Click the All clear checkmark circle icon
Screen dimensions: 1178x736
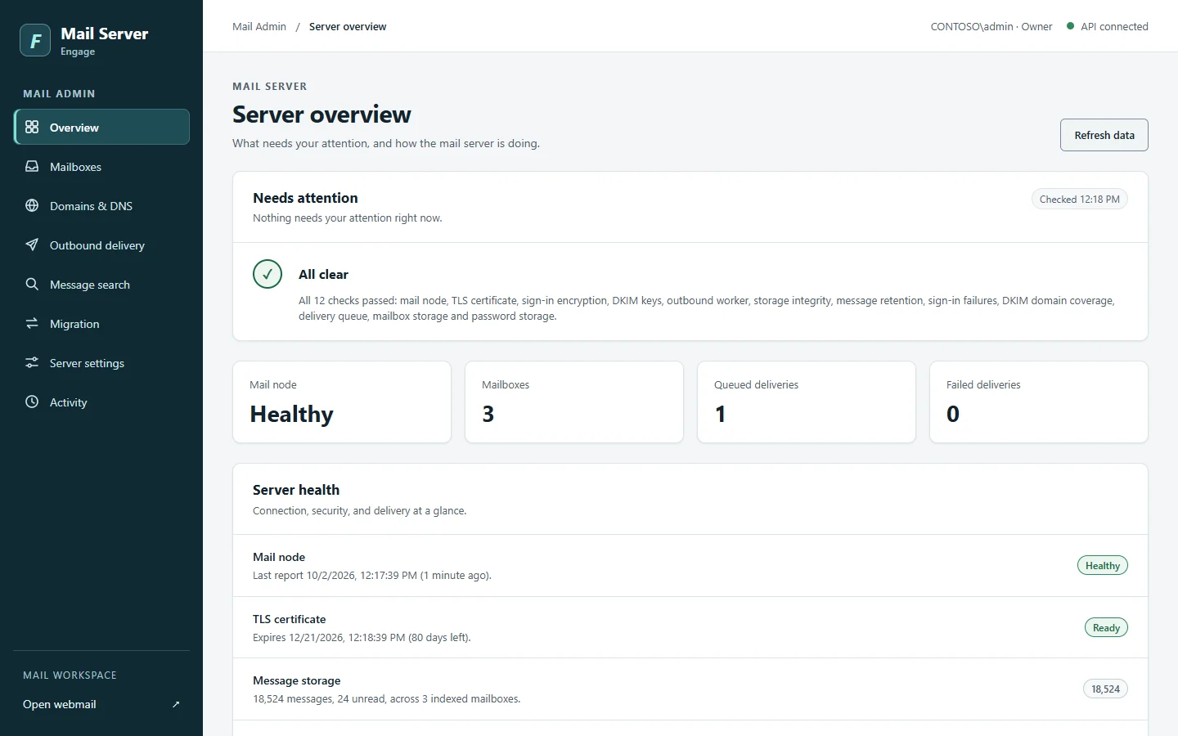268,274
